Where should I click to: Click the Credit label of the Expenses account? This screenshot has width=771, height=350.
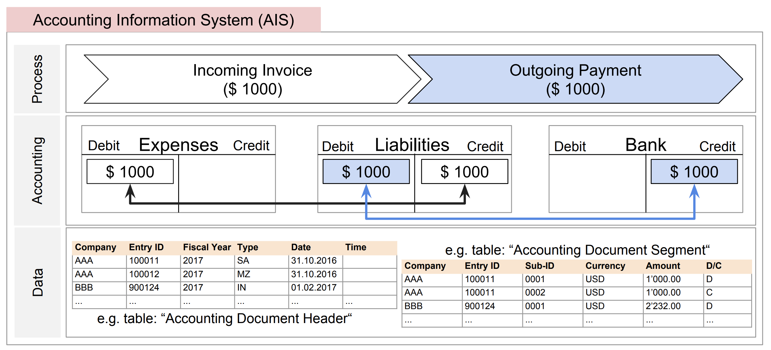251,146
